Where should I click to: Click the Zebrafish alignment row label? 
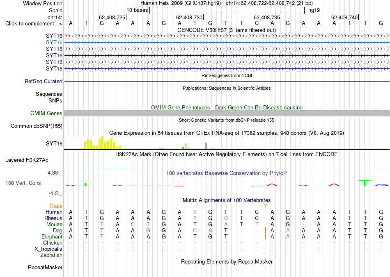click(x=51, y=255)
